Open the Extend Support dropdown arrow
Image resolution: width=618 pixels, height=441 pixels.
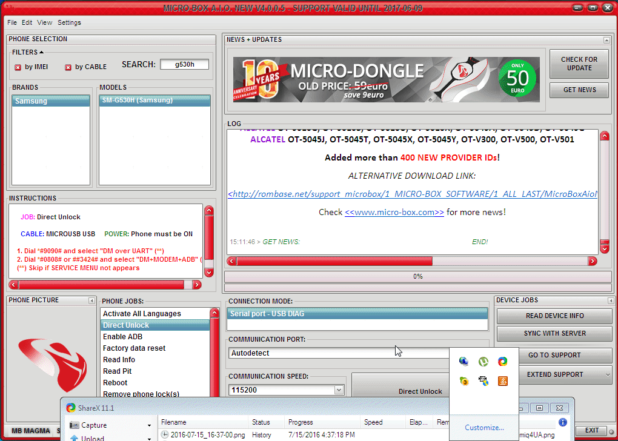click(x=607, y=374)
